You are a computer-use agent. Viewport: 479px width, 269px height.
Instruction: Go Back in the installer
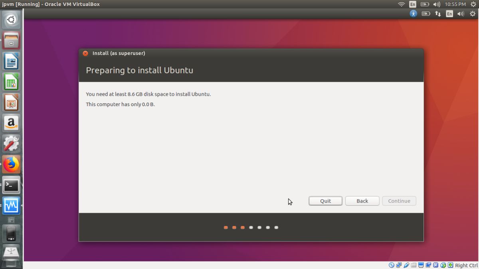(362, 201)
